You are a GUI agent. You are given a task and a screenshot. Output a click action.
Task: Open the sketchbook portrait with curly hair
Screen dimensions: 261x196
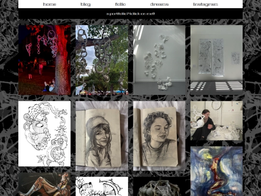[159, 136]
